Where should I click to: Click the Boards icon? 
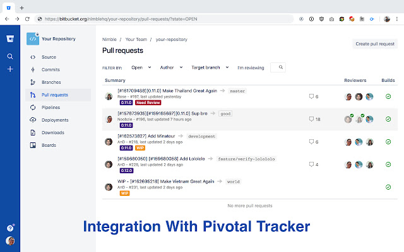pyautogui.click(x=33, y=146)
